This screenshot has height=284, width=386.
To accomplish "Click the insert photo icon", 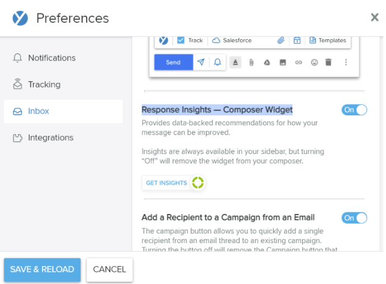I will tap(283, 62).
